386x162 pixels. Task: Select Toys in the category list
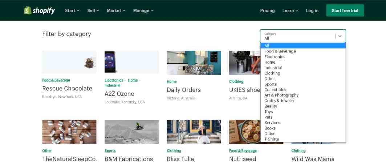pos(303,111)
